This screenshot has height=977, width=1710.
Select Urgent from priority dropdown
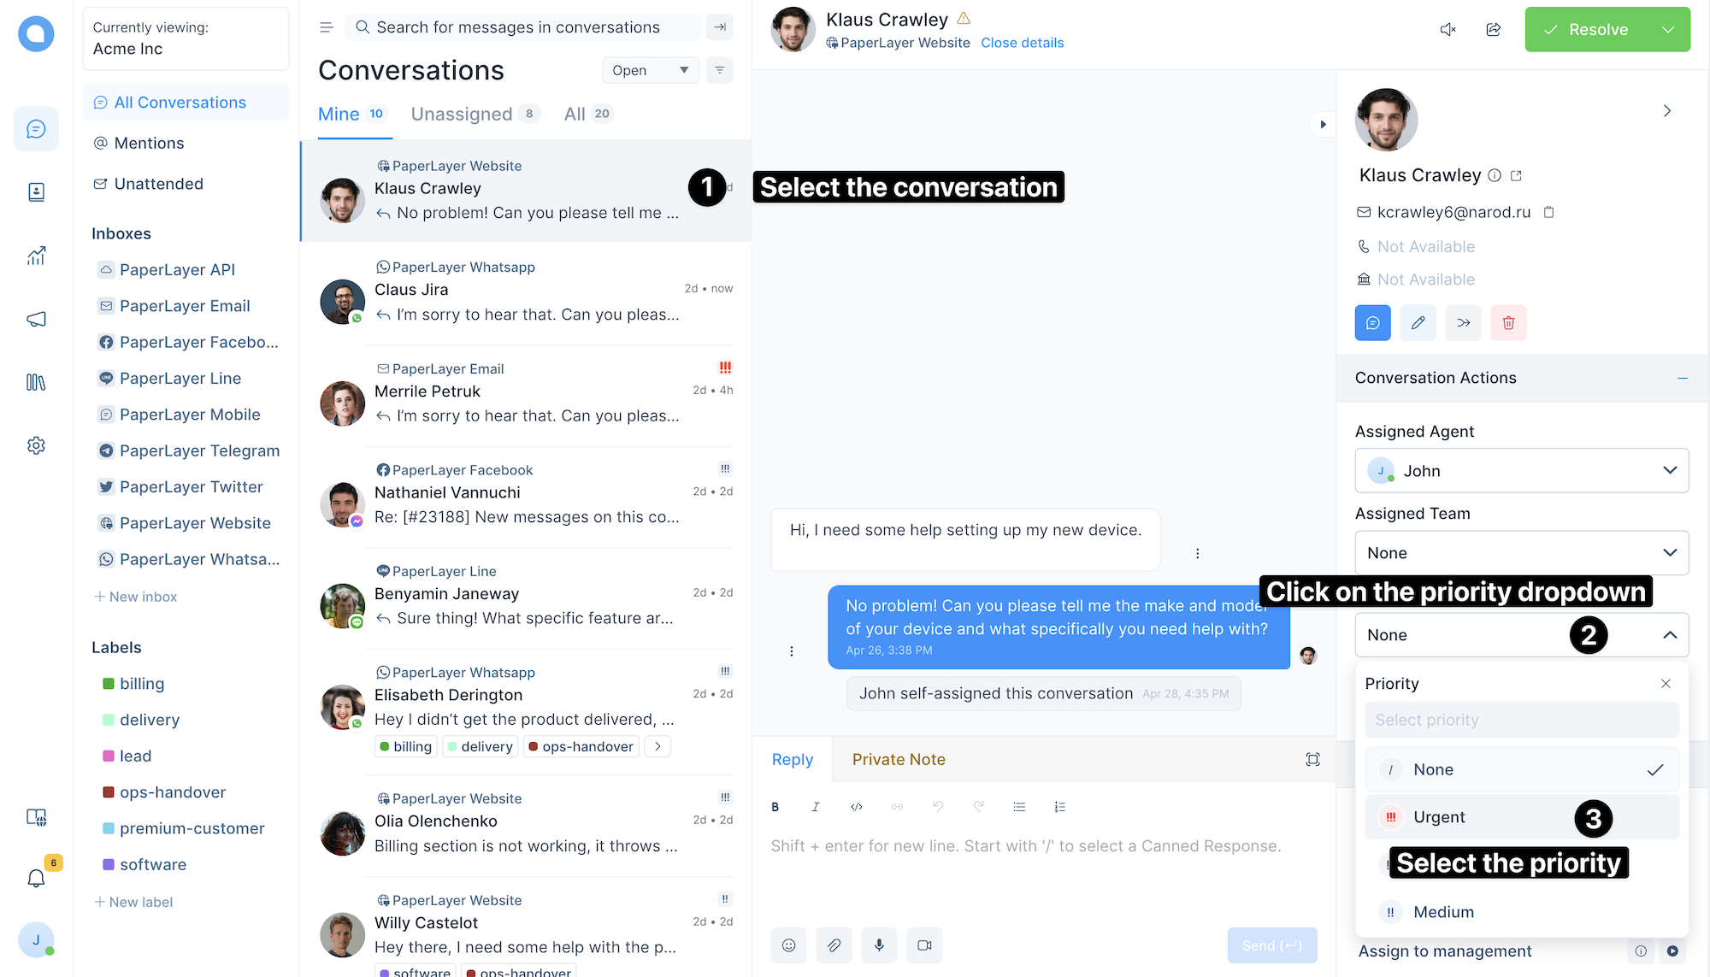[x=1439, y=816]
